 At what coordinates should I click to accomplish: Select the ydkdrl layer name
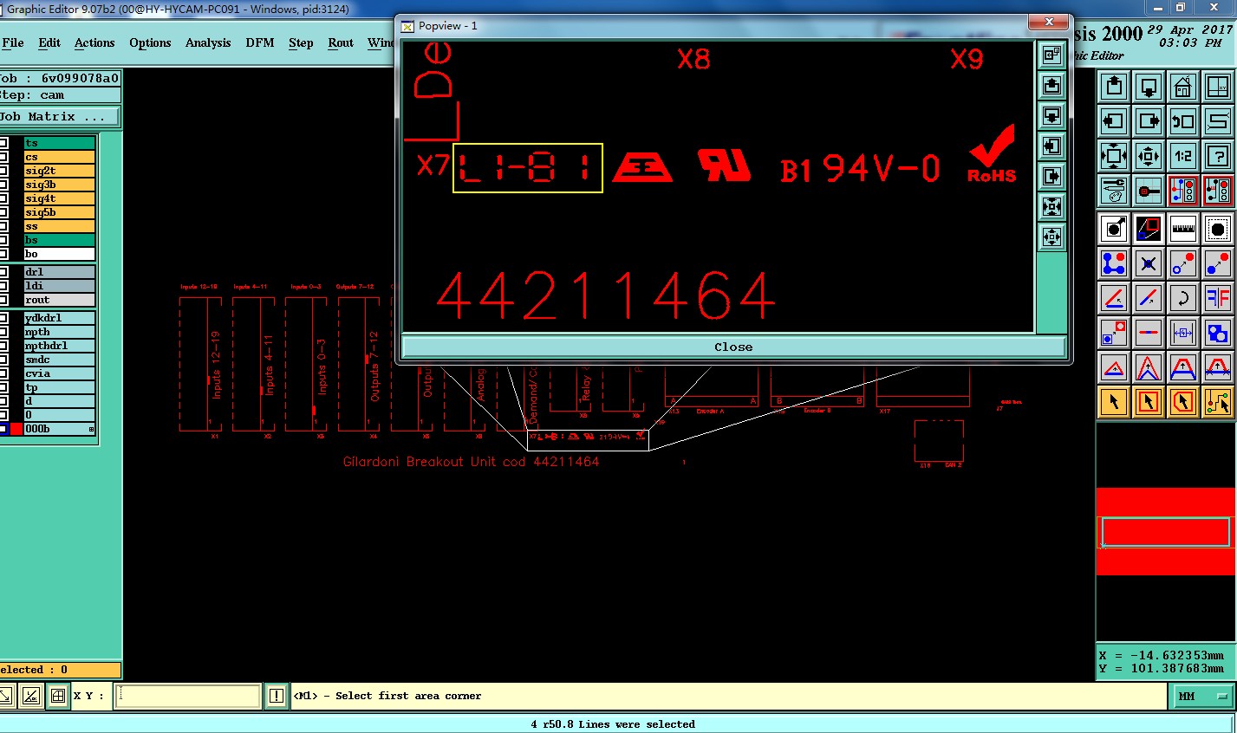(x=59, y=318)
